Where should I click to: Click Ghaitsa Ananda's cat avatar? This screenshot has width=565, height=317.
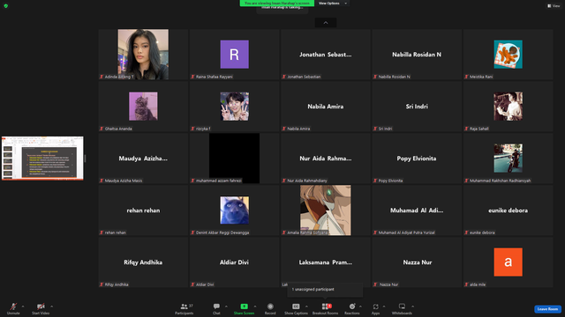tap(143, 106)
